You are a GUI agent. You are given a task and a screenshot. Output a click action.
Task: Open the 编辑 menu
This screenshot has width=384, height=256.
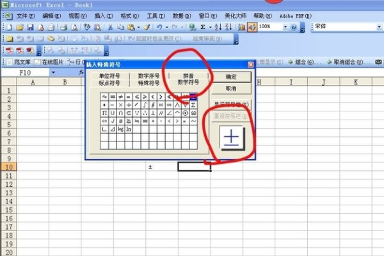click(x=51, y=16)
